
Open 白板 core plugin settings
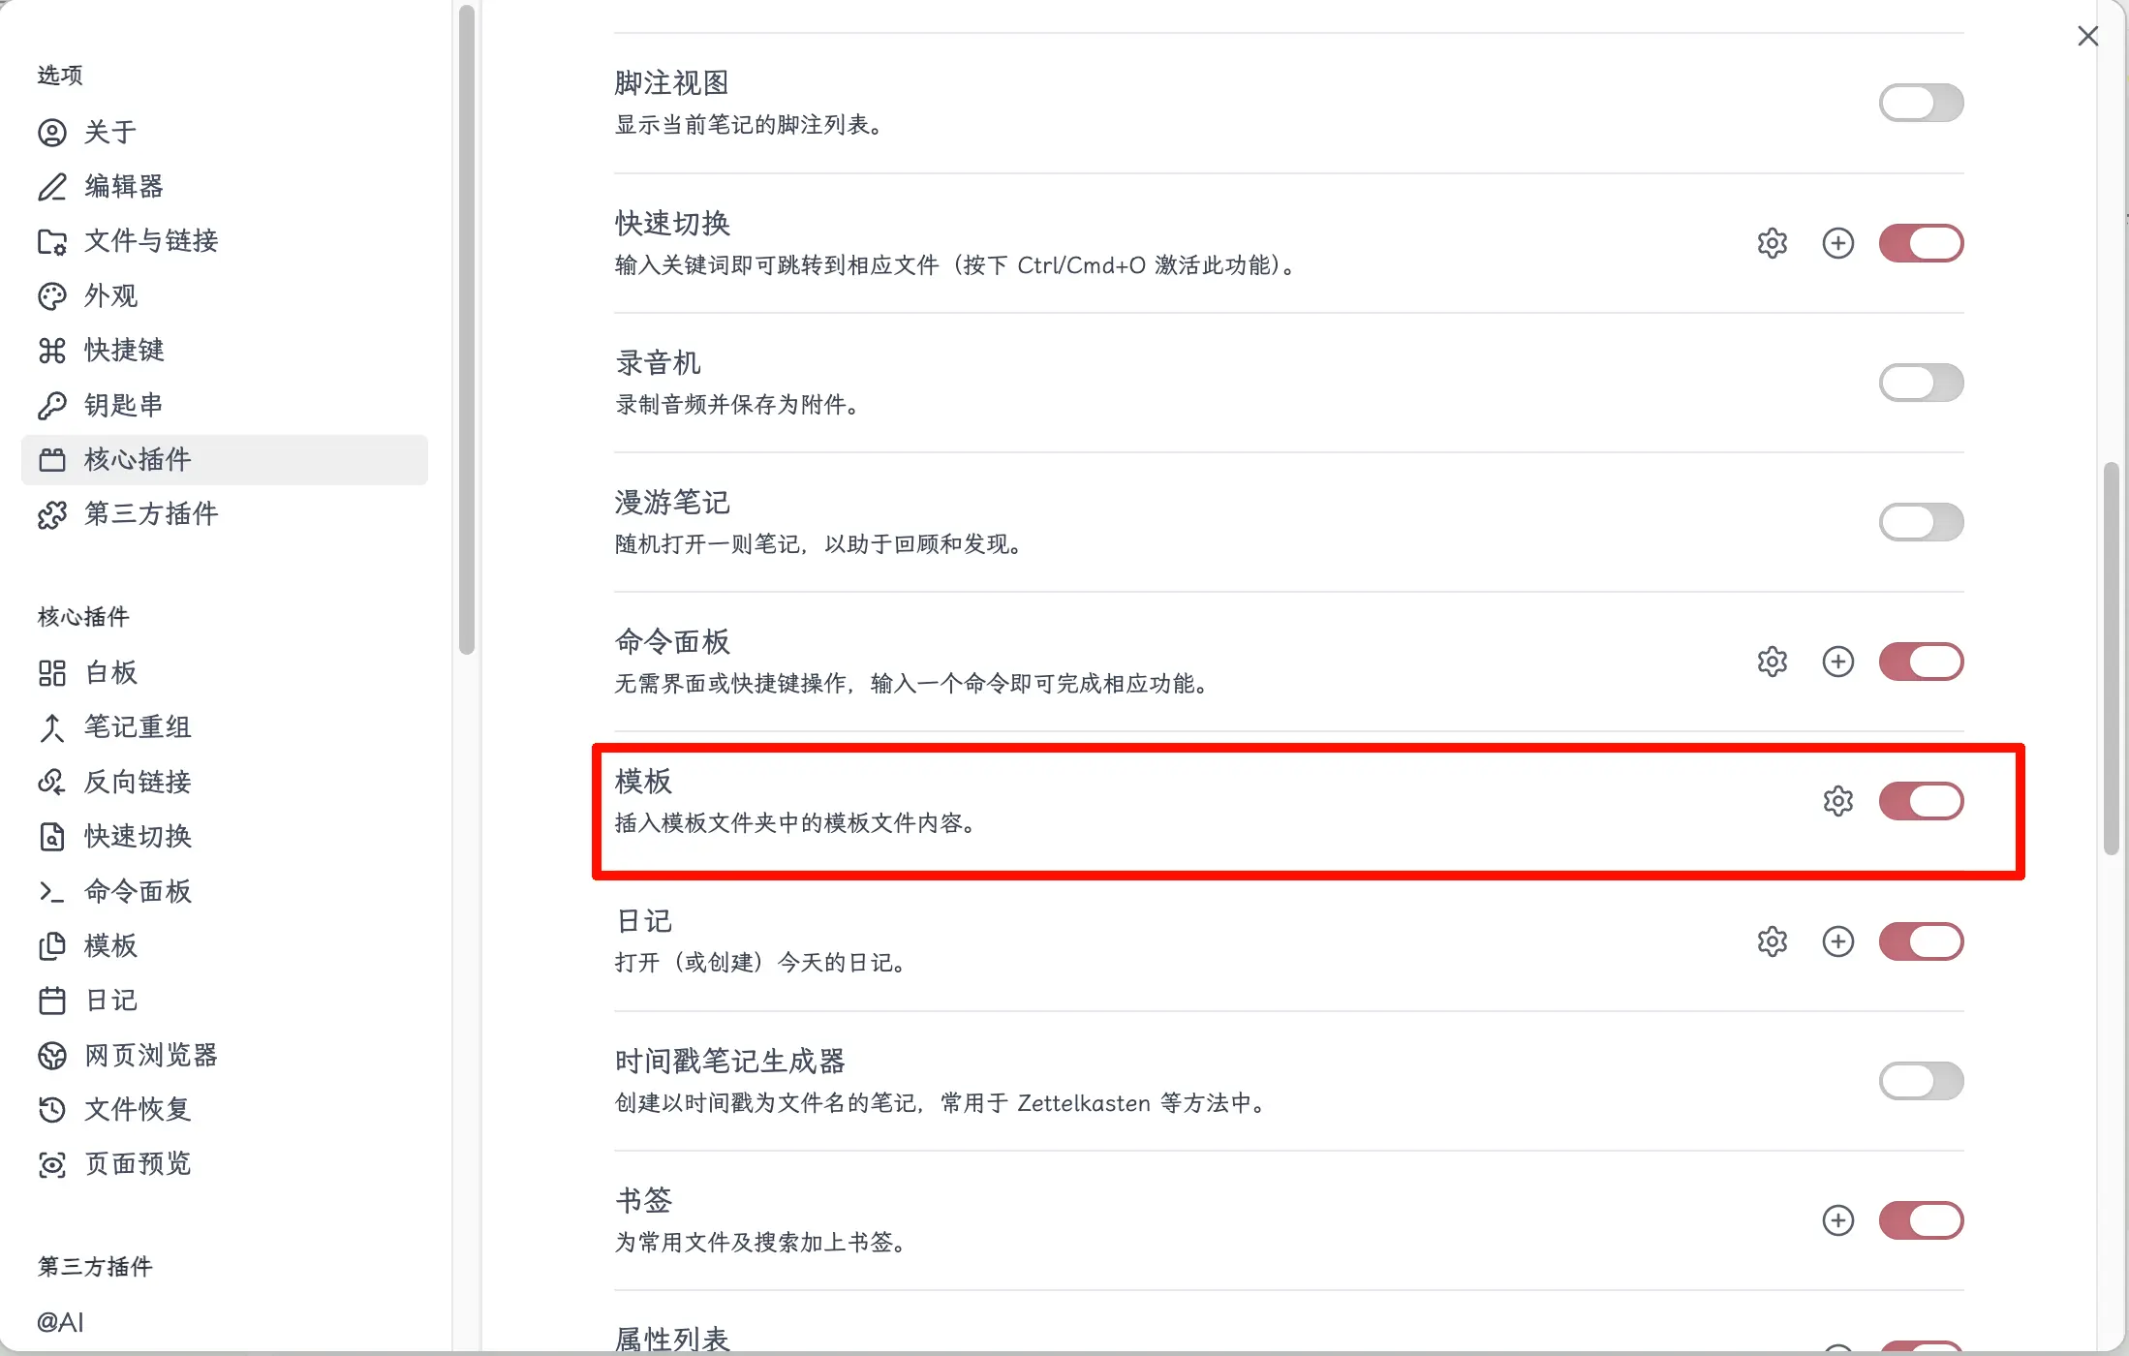[x=110, y=672]
